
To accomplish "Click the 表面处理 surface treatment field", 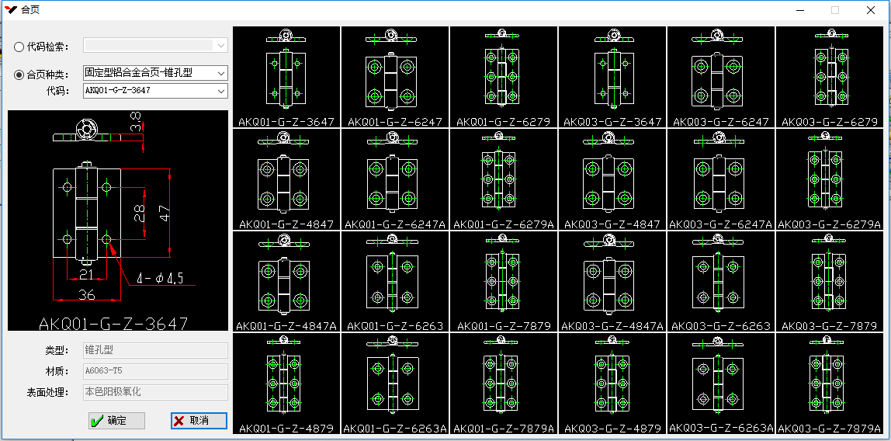I will point(155,392).
